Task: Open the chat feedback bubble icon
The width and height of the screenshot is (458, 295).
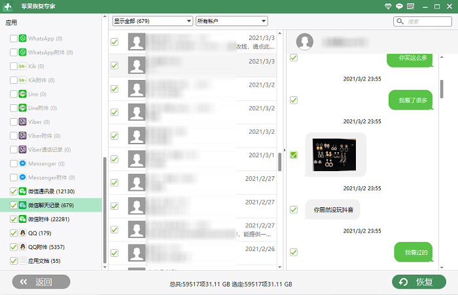Action: pos(399,6)
